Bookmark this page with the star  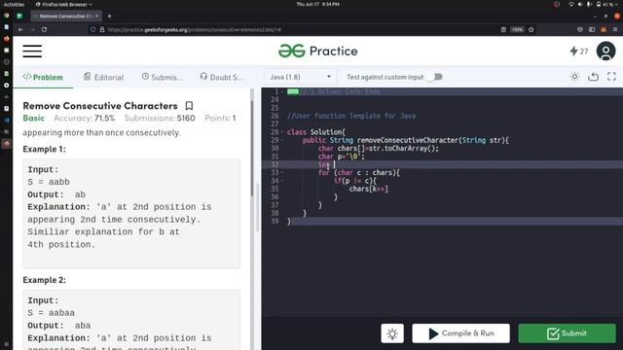(531, 29)
